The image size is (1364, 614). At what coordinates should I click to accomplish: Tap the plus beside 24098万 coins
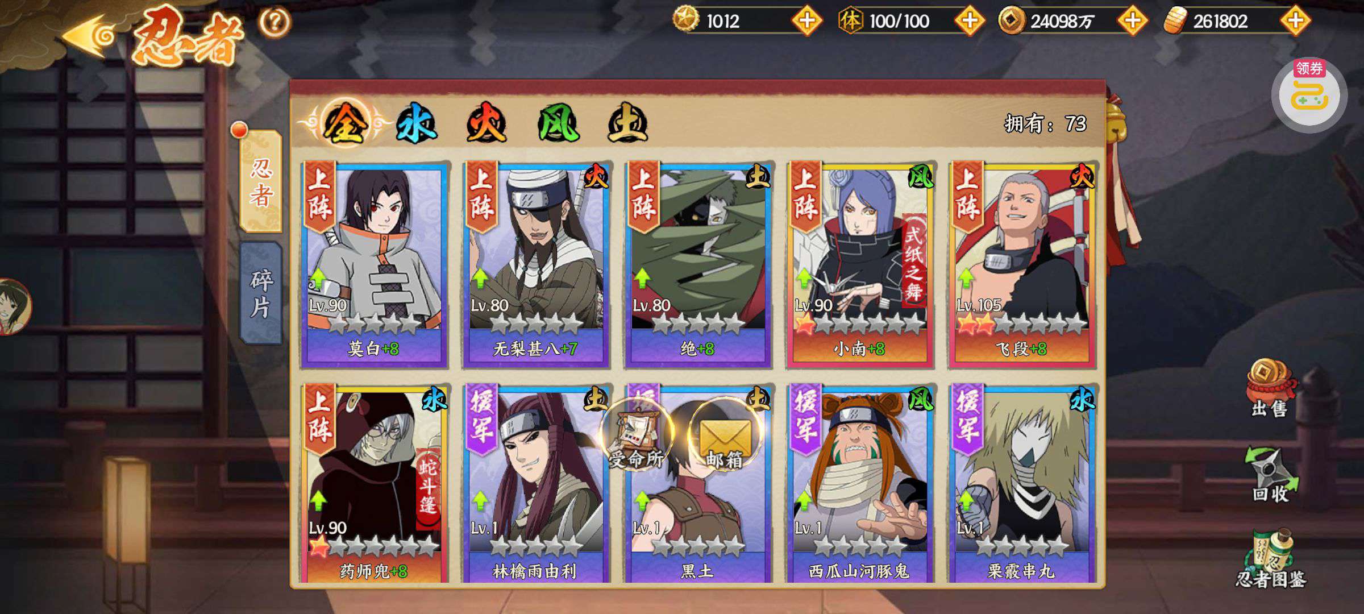1132,21
